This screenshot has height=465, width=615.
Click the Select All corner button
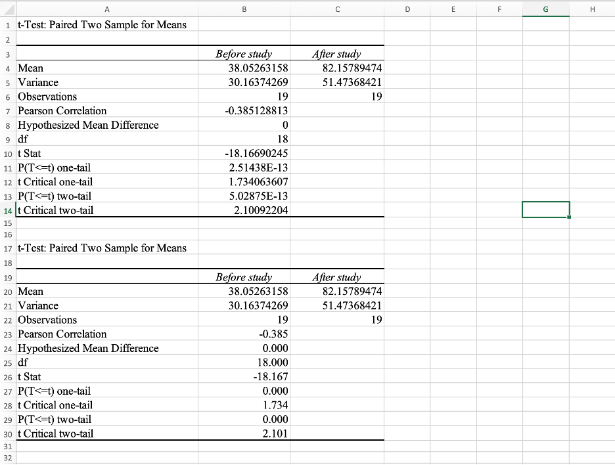[7, 9]
